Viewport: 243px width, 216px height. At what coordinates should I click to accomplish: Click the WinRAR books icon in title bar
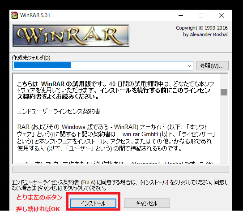[14, 15]
